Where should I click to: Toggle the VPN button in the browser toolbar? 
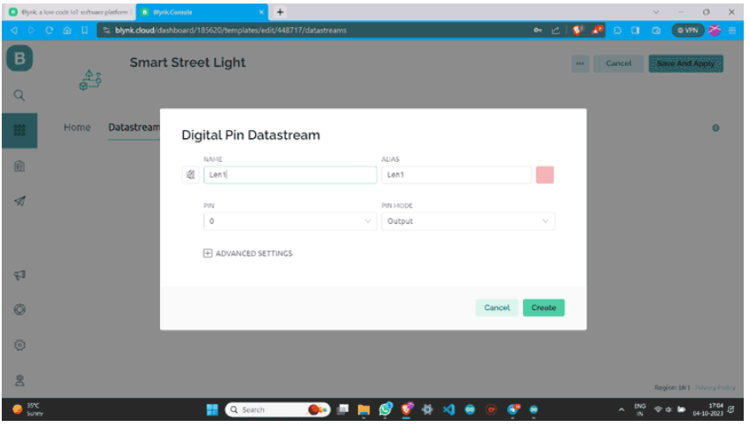tap(688, 29)
